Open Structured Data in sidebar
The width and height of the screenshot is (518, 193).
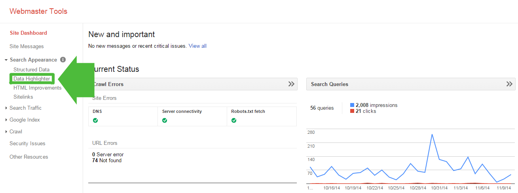[x=31, y=69]
